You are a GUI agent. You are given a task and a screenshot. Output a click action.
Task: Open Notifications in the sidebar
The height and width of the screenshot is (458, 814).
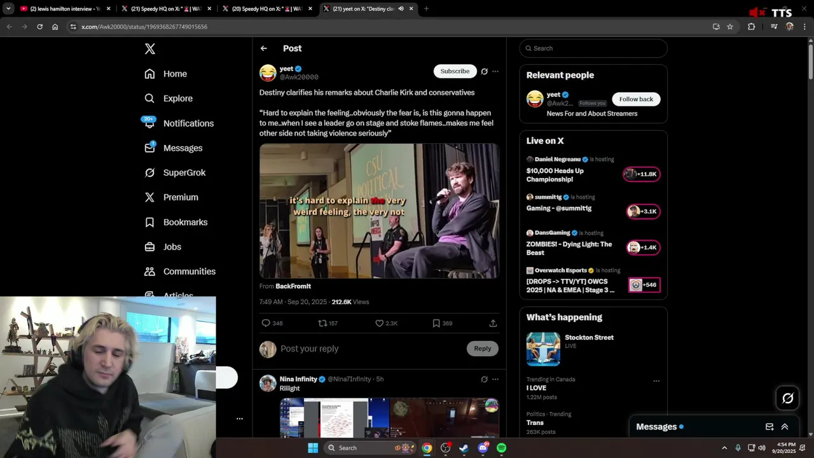[179, 123]
